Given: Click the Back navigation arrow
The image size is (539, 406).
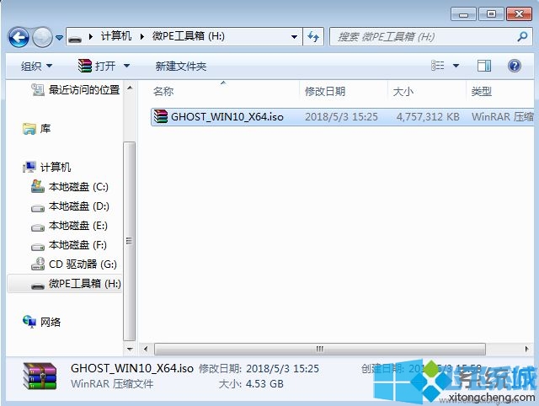Looking at the screenshot, I should [19, 37].
